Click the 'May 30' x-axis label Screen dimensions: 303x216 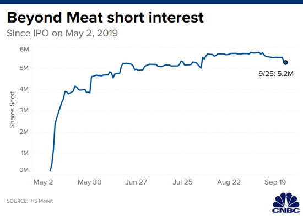89,182
